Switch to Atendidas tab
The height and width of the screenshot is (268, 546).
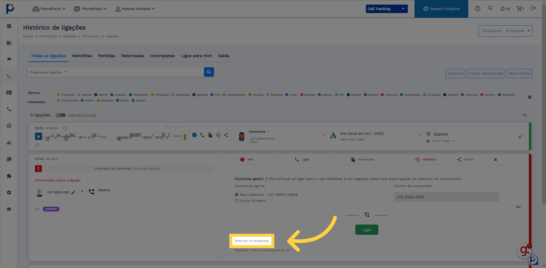[82, 56]
